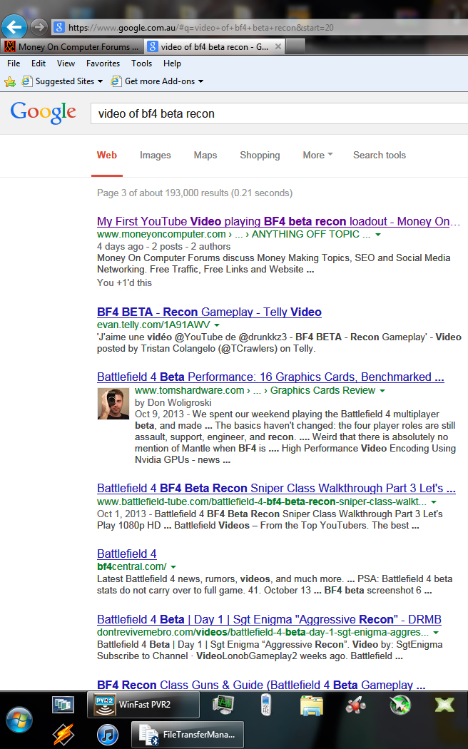Viewport: 468px width, 749px height.
Task: Open dropdown arrow beside dontrevivemebro.com URL
Action: 435,633
